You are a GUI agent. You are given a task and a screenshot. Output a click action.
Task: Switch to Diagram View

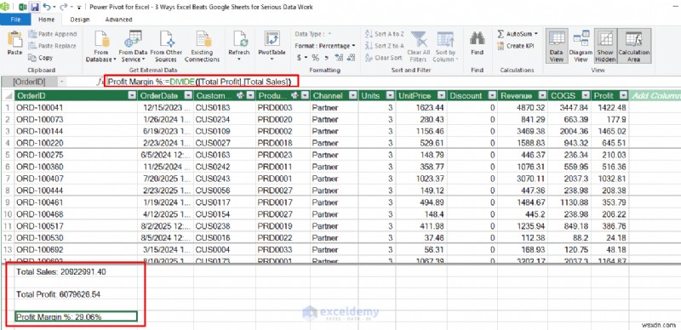pyautogui.click(x=581, y=47)
